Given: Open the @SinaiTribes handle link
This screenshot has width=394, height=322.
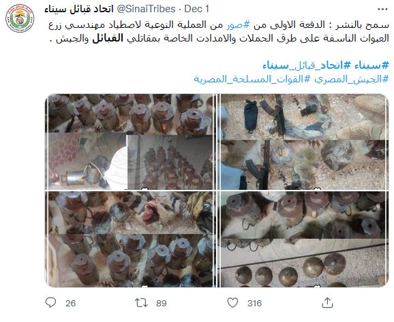Looking at the screenshot, I should pos(147,9).
